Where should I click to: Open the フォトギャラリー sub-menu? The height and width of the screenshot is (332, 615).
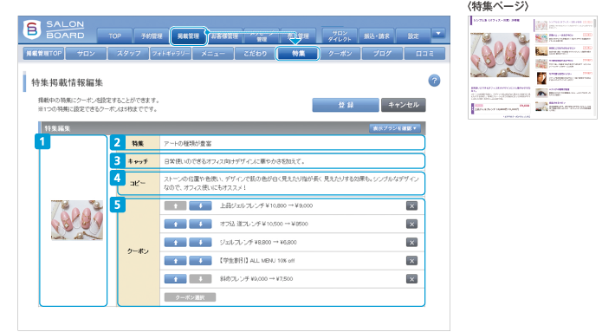(171, 54)
